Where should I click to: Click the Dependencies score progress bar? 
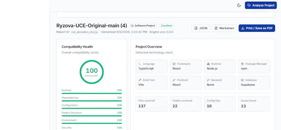[x=92, y=101]
